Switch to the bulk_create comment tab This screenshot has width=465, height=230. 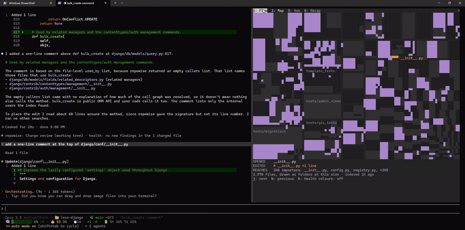tap(83, 3)
